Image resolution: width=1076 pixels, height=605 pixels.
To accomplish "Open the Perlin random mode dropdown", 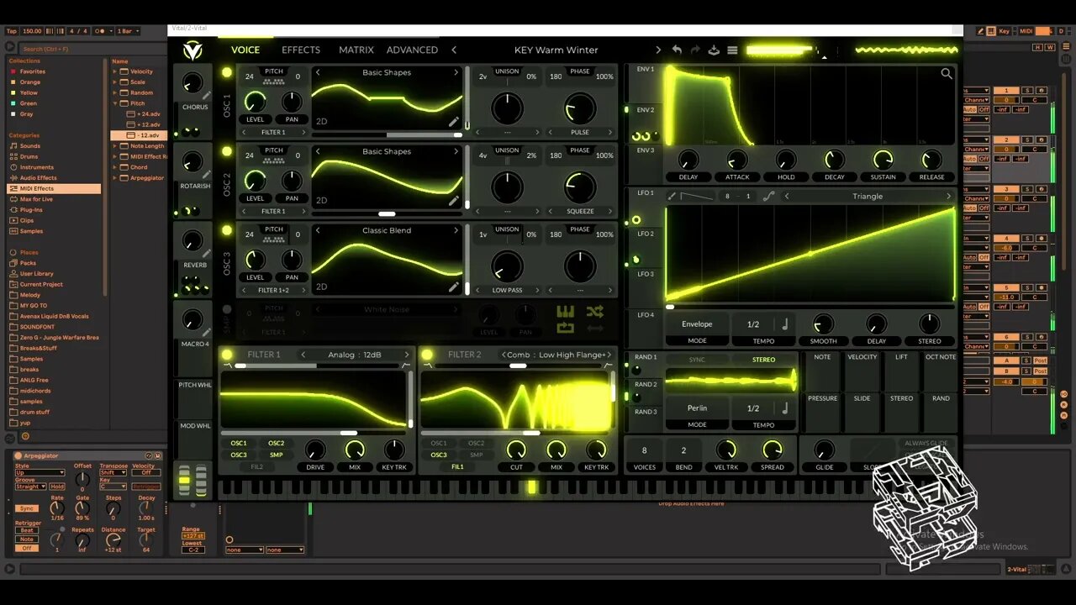I will click(697, 408).
